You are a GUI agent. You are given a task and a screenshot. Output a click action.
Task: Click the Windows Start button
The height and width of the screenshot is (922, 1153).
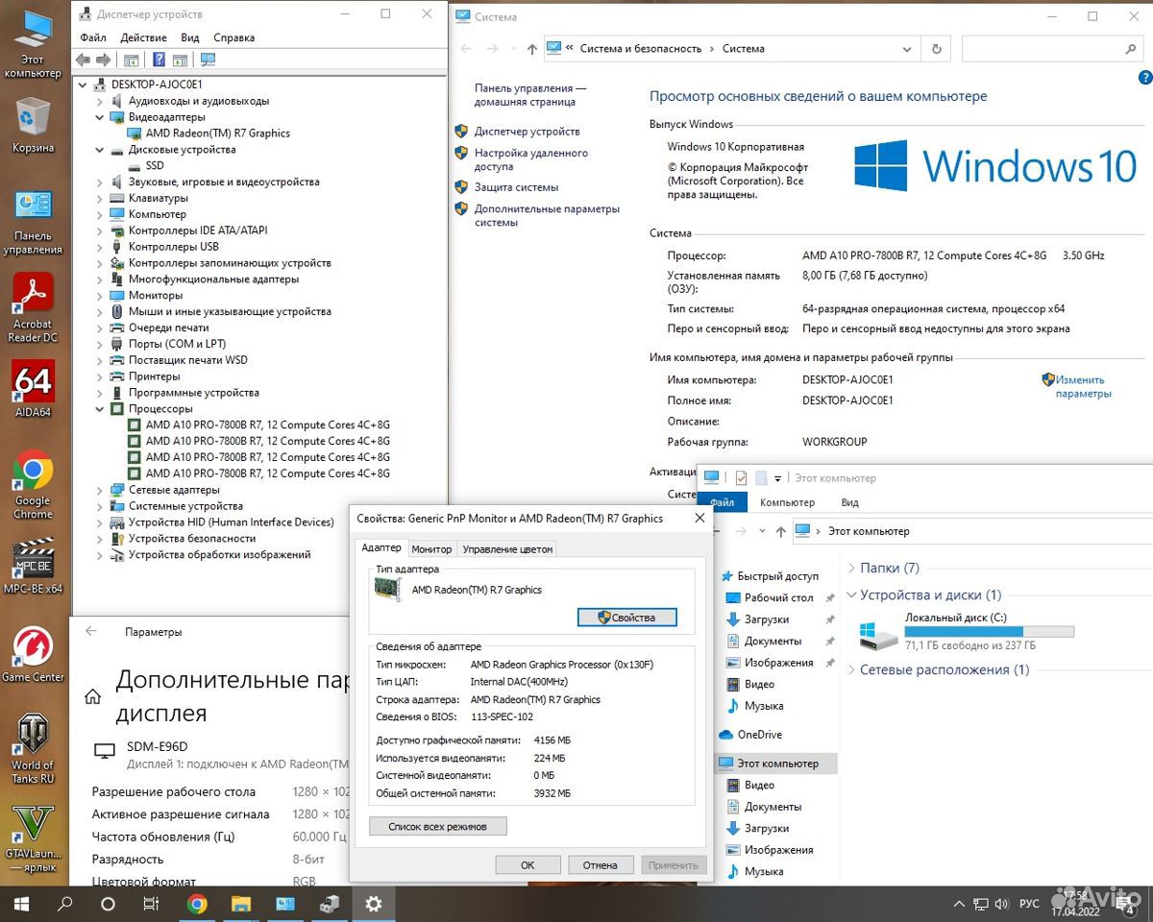coord(21,904)
